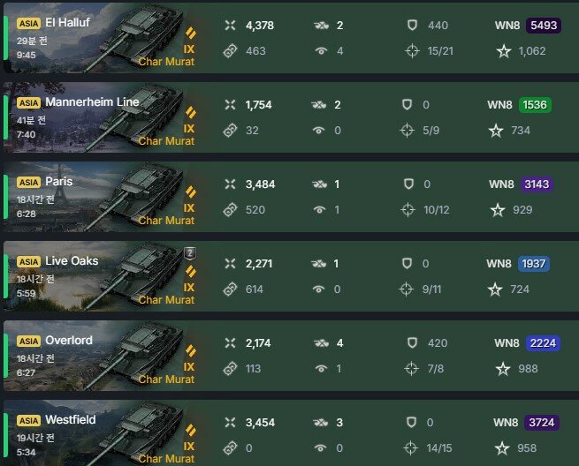This screenshot has width=579, height=466.
Task: Click the damage icon in El Halluf row
Action: click(x=230, y=25)
